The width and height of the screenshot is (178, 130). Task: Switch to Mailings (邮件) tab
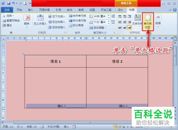coord(70,10)
